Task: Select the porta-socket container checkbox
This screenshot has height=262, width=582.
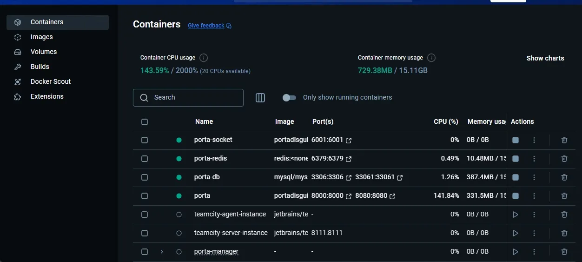Action: pyautogui.click(x=145, y=140)
